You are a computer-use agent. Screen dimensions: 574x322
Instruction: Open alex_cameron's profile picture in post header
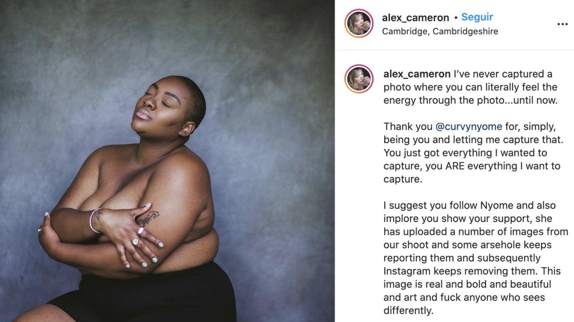pos(359,23)
